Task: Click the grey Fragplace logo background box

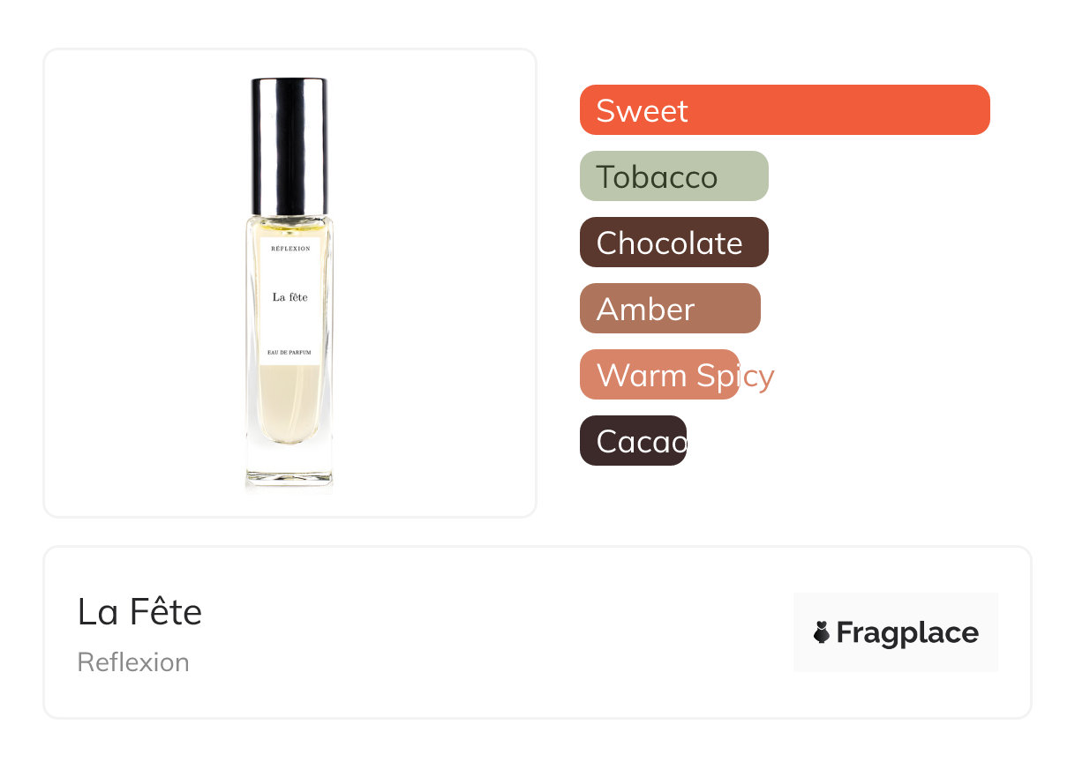Action: click(896, 632)
